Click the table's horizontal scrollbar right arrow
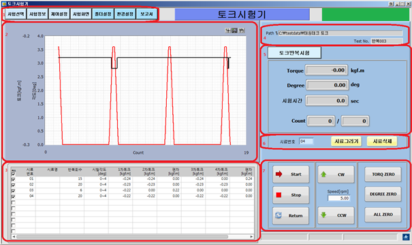The width and height of the screenshot is (412, 245). [251, 237]
